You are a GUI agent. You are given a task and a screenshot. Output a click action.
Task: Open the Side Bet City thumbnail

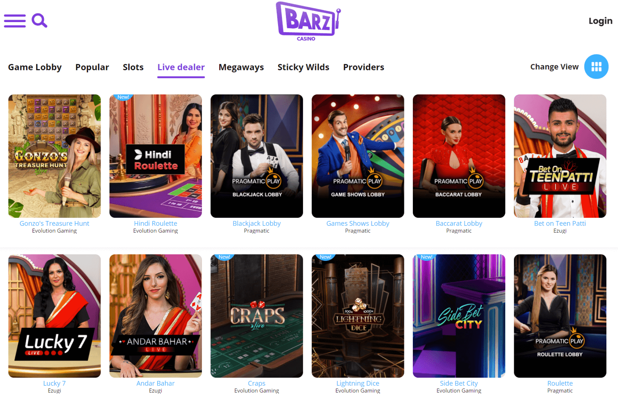pyautogui.click(x=459, y=316)
